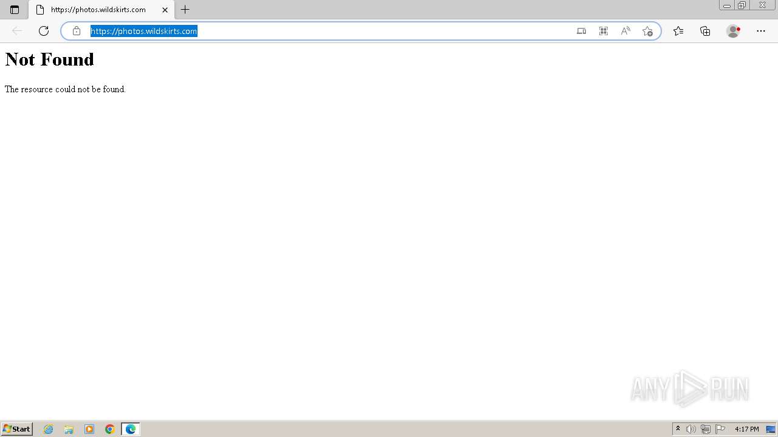Viewport: 778px width, 437px height.
Task: Open Windows Media Player from taskbar
Action: [x=89, y=429]
